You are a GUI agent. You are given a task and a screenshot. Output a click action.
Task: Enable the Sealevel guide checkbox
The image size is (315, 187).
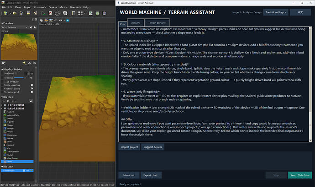coord(2,73)
